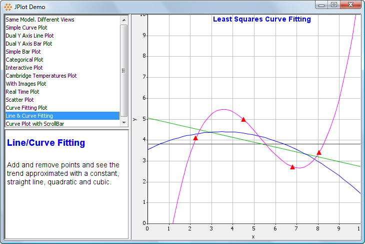Click the list scrollbar up arrow
Viewport: 365px width, 244px height.
click(124, 20)
